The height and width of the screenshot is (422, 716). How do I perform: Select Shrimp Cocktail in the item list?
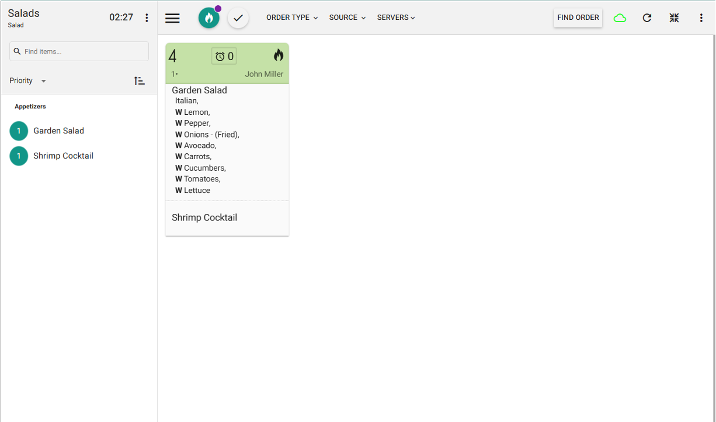[63, 156]
